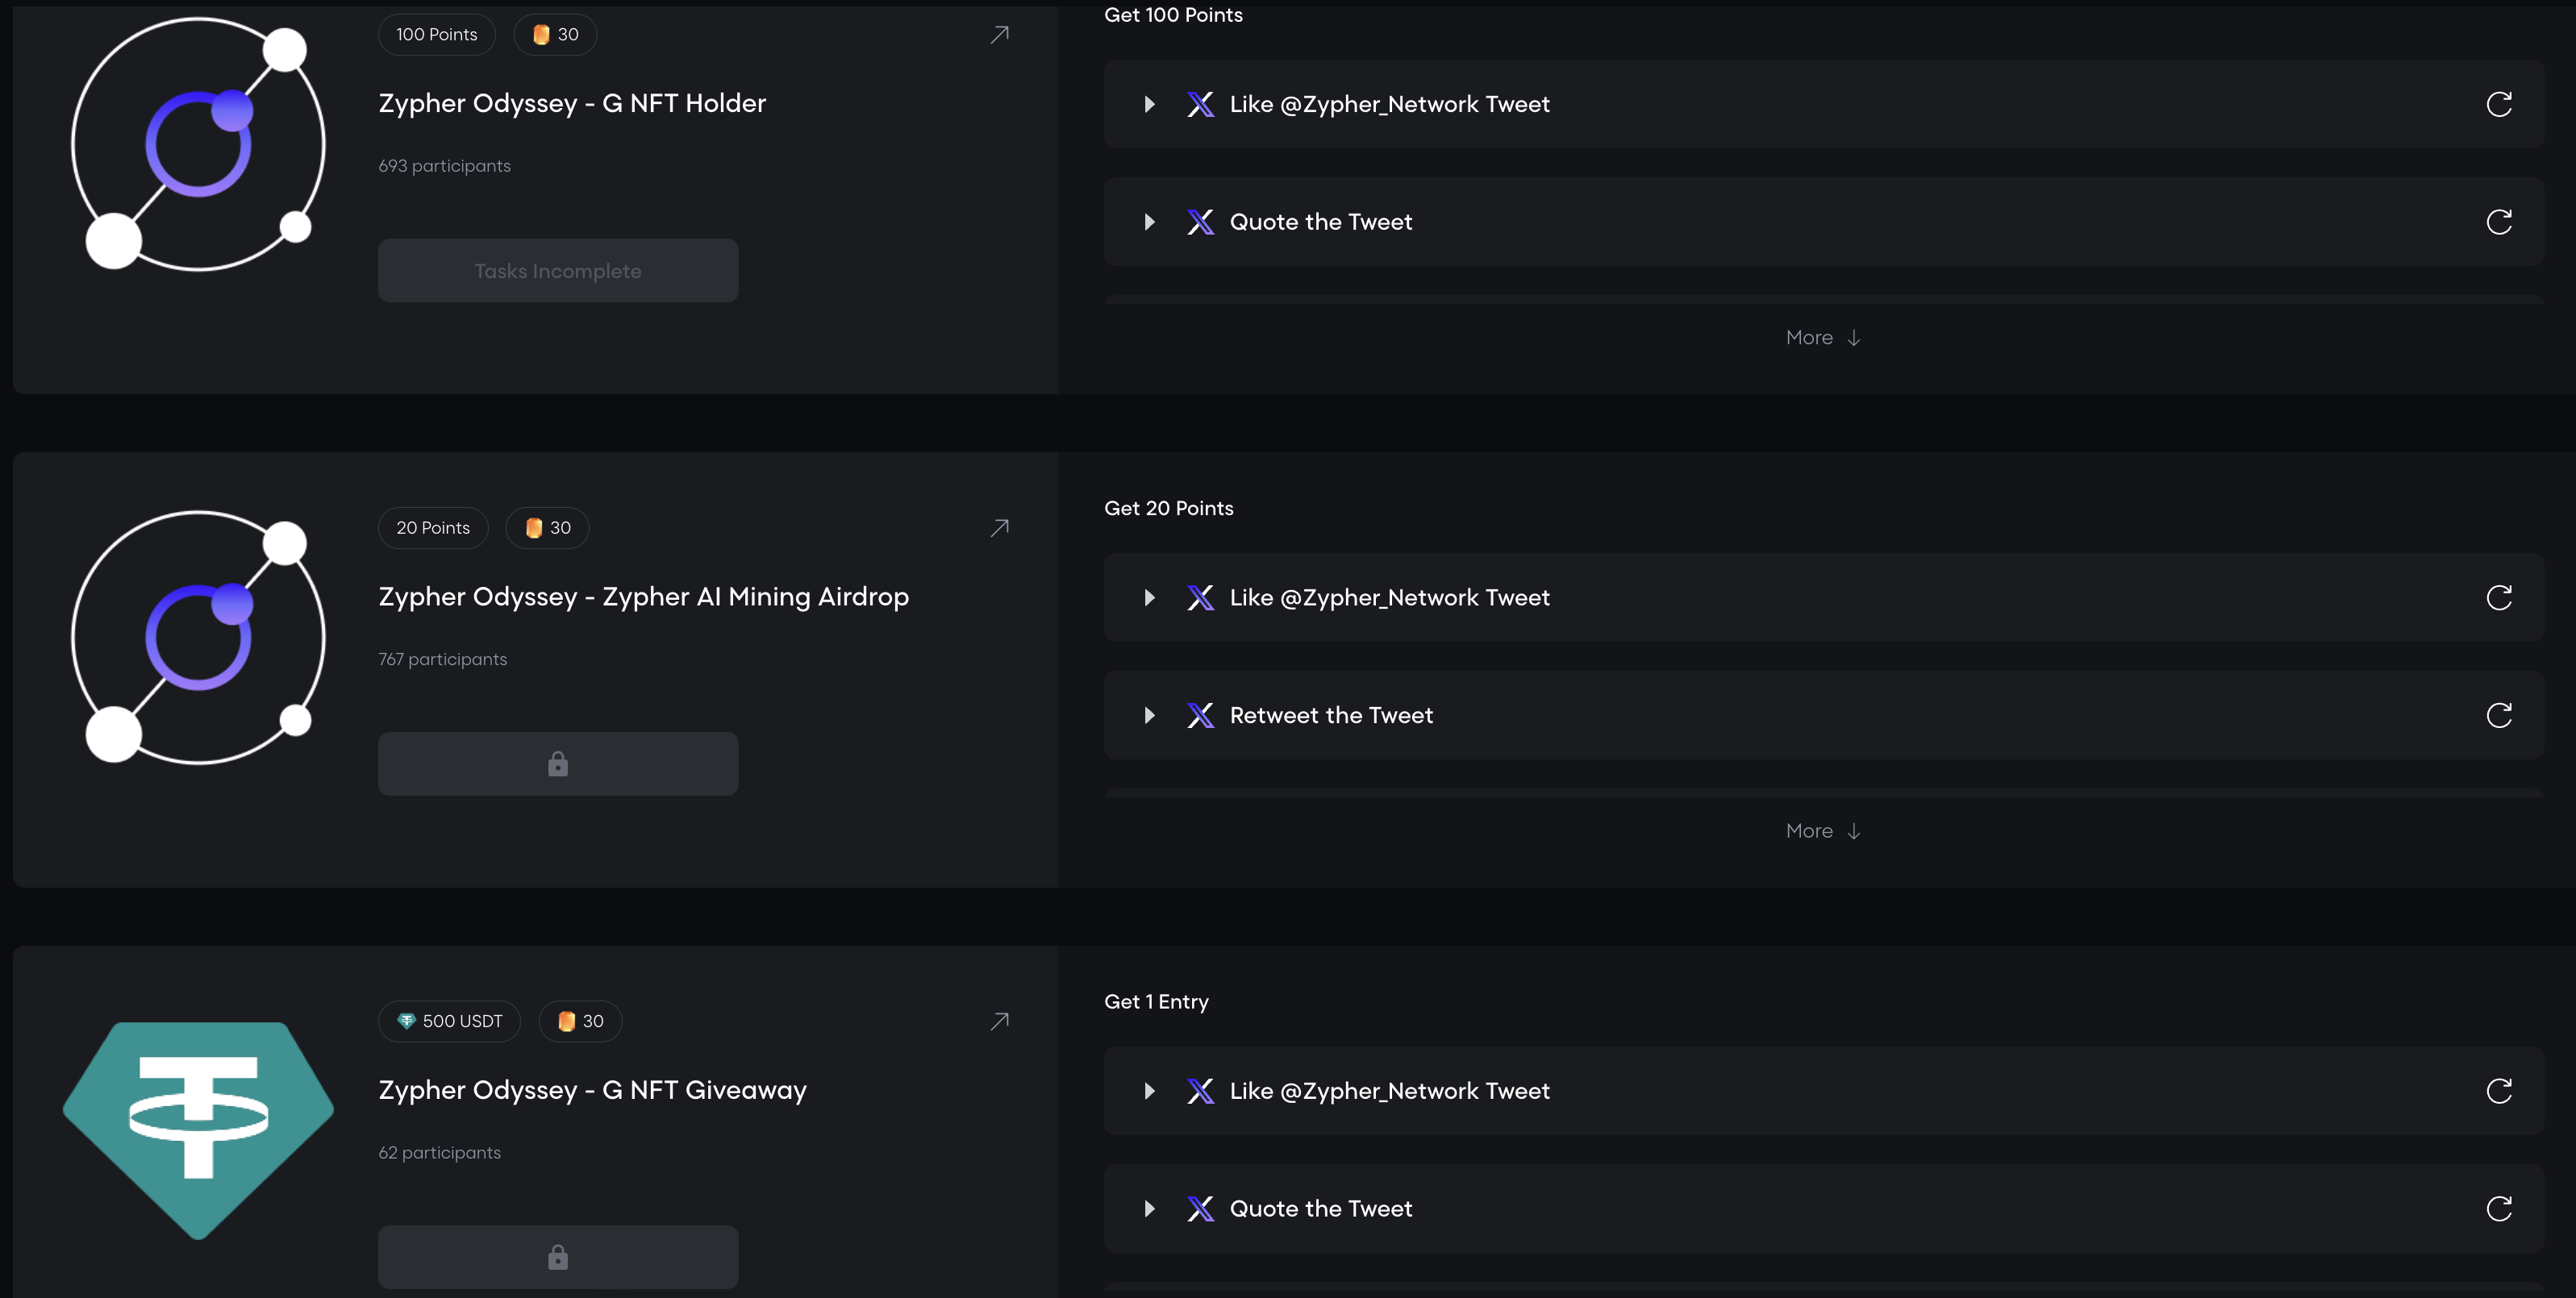Image resolution: width=2576 pixels, height=1298 pixels.
Task: Expand Quote the Tweet in G NFT Holder
Action: tap(1150, 222)
